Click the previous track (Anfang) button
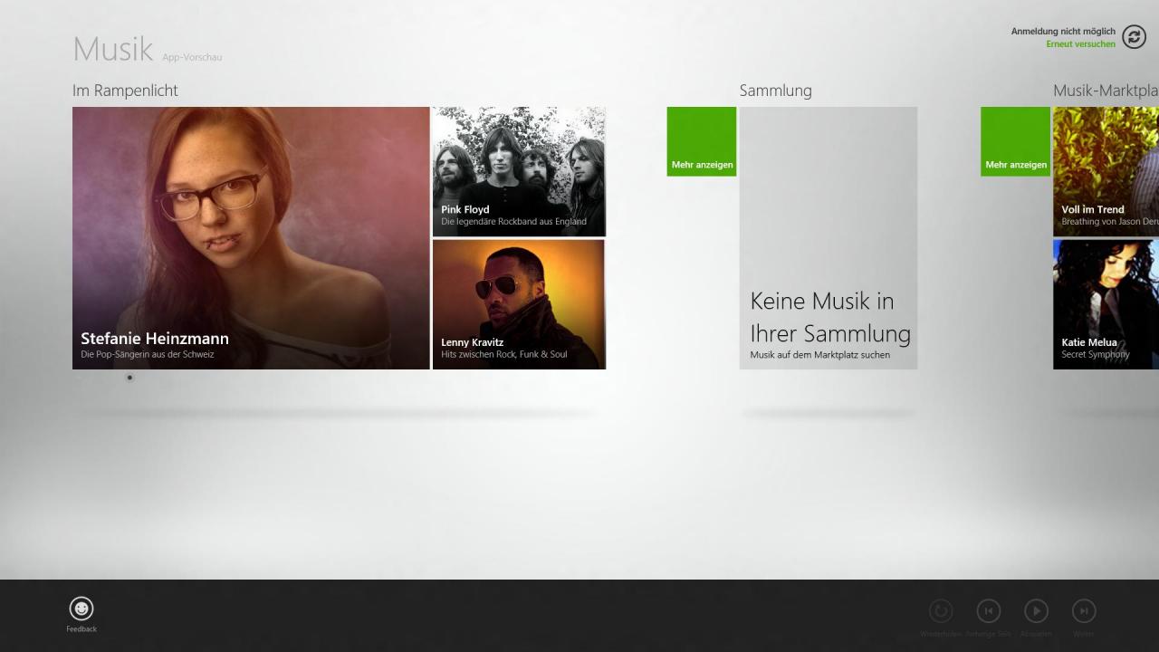1159x652 pixels. (989, 611)
